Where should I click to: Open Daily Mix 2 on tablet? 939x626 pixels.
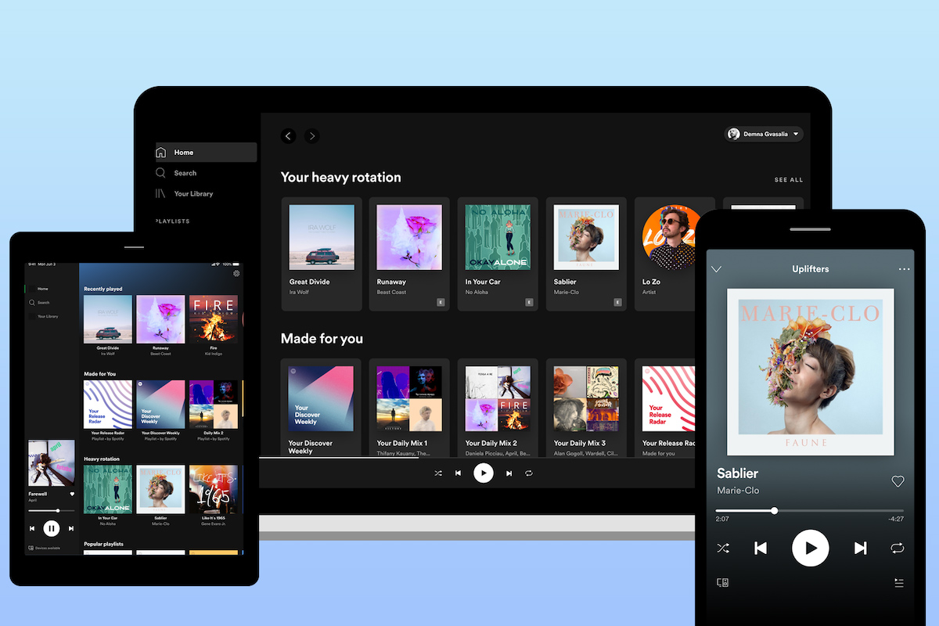(x=213, y=411)
